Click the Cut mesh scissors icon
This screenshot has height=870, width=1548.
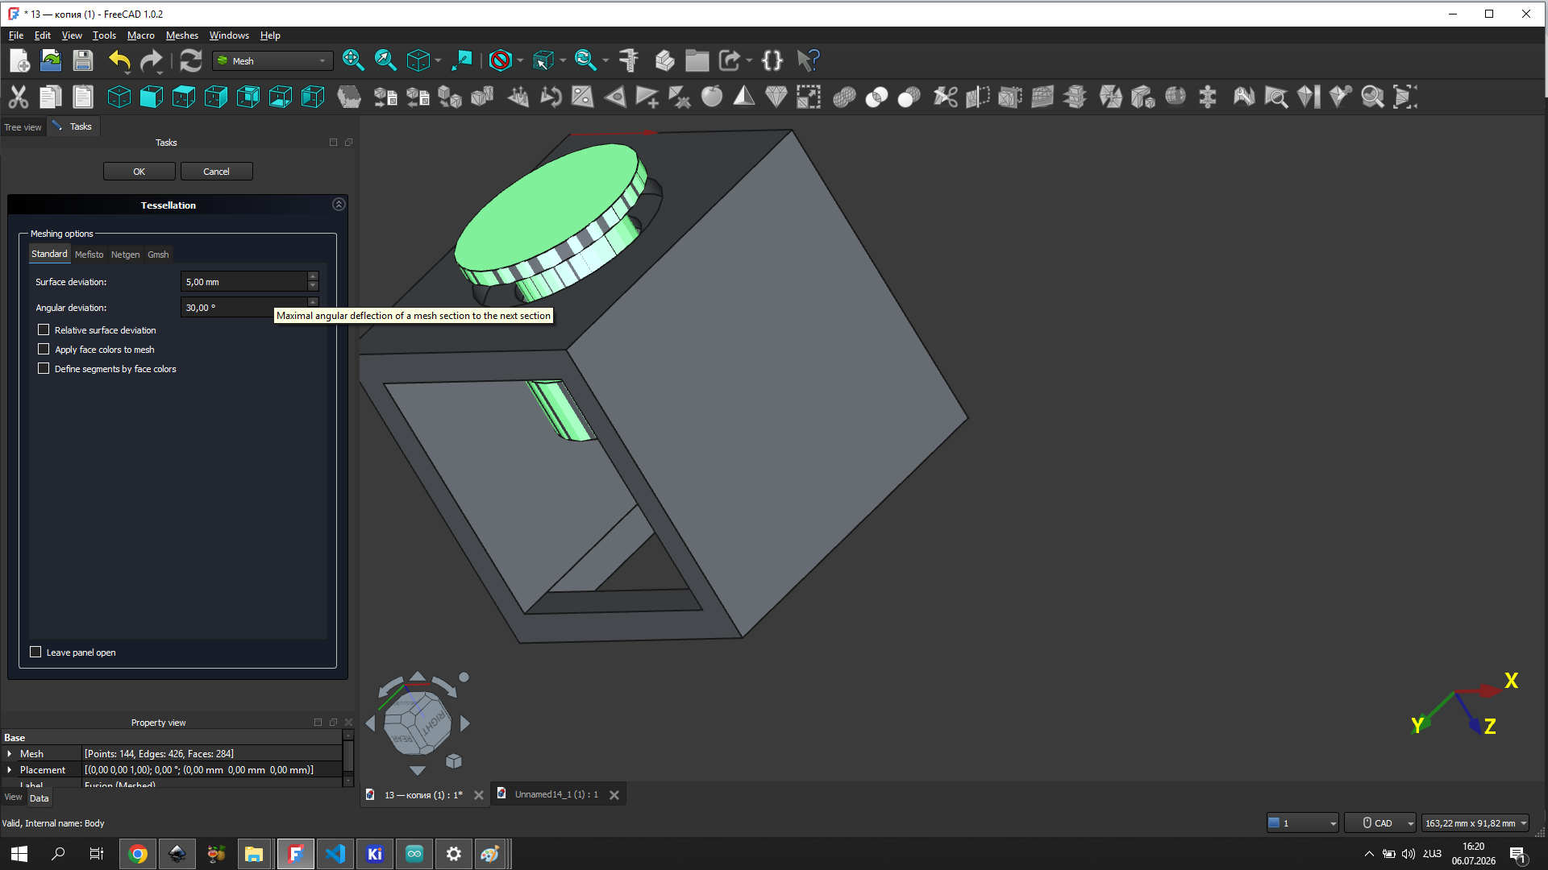(945, 97)
